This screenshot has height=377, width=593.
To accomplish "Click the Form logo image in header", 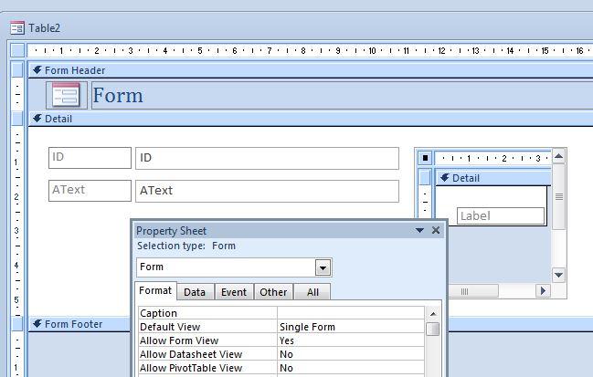I will 66,95.
